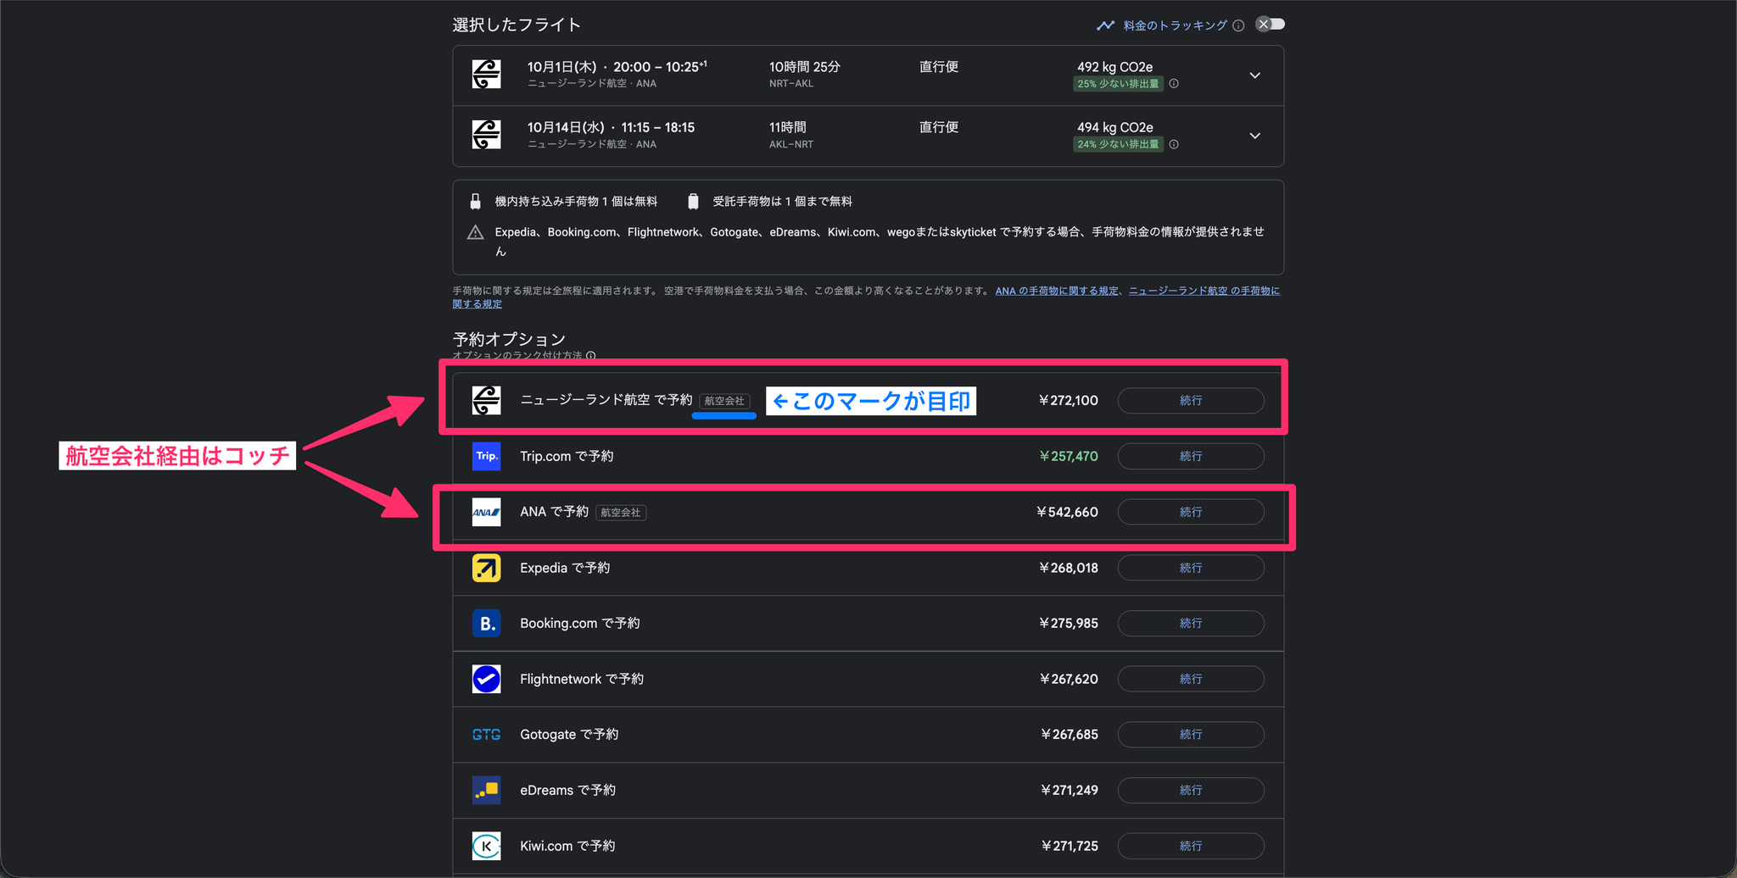The image size is (1737, 878).
Task: Click the Air New Zealand logo in booking options
Action: (486, 400)
